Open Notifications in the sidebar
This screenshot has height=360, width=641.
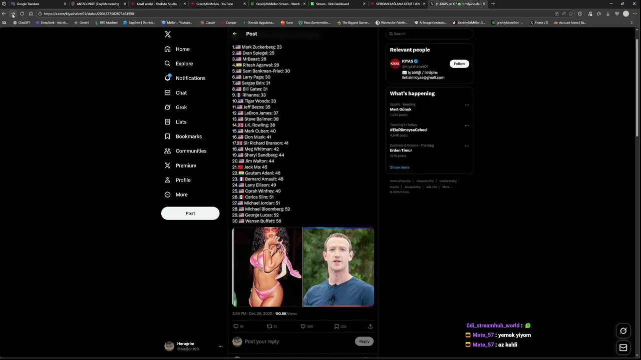pyautogui.click(x=185, y=78)
